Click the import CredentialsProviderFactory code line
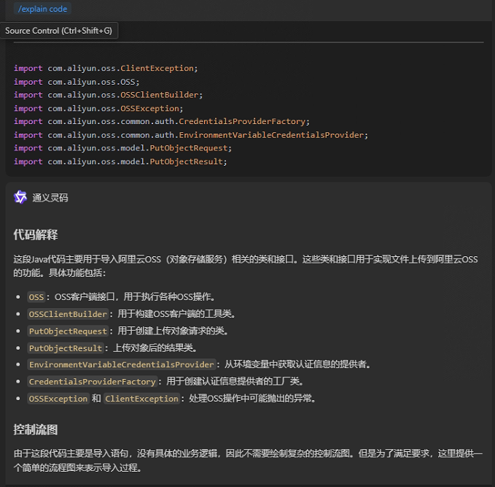Image resolution: width=495 pixels, height=487 pixels. (162, 121)
